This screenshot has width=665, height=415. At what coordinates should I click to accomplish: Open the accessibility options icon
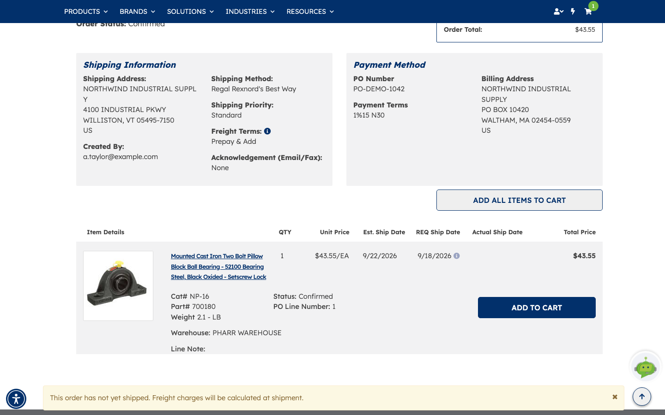coord(16,399)
